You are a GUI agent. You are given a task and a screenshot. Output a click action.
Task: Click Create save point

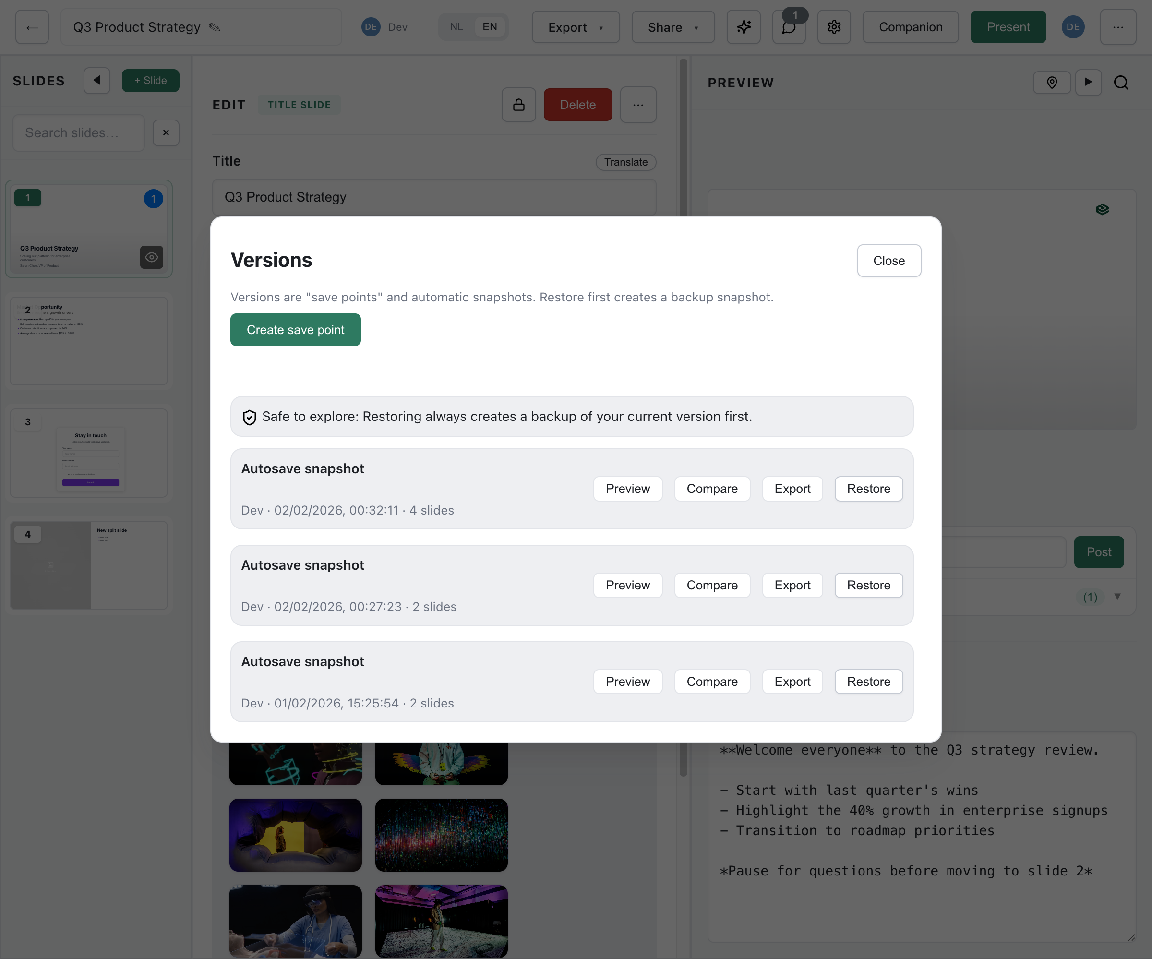[x=295, y=330]
